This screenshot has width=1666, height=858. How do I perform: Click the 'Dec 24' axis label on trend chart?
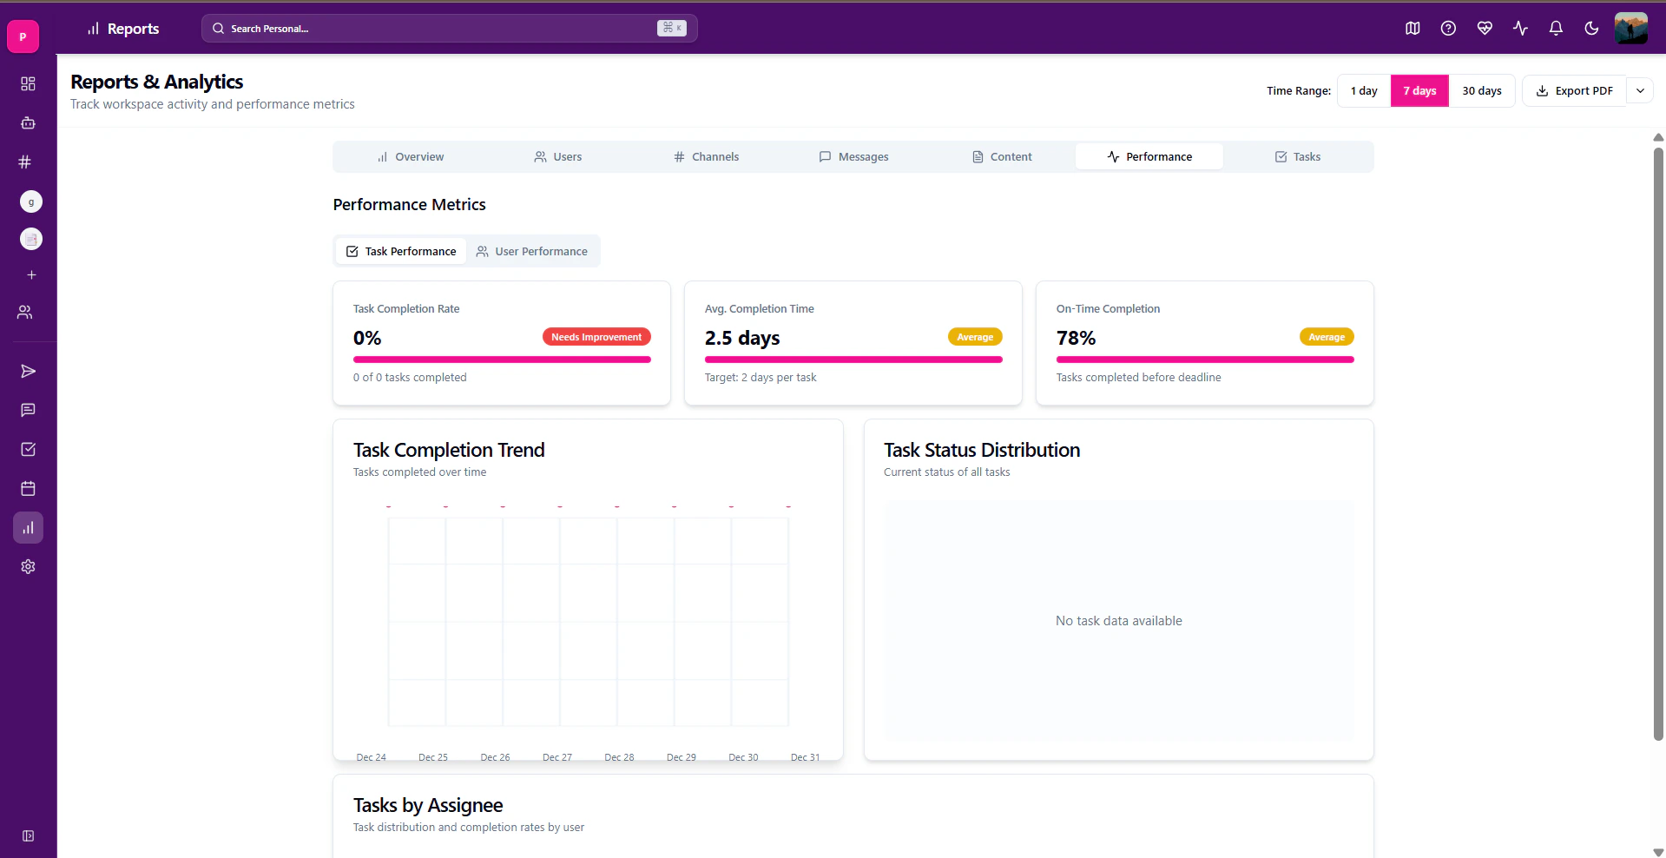(x=372, y=757)
